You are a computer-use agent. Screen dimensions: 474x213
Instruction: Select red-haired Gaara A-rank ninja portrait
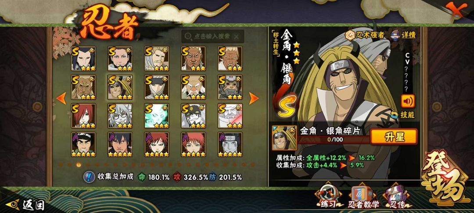click(x=156, y=145)
